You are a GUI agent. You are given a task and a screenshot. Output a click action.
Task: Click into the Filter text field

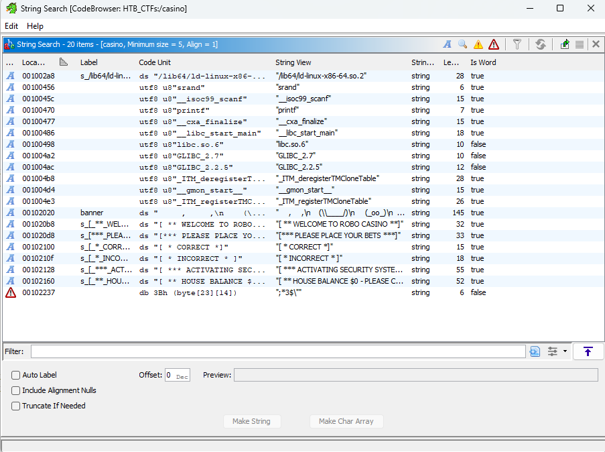pyautogui.click(x=278, y=351)
